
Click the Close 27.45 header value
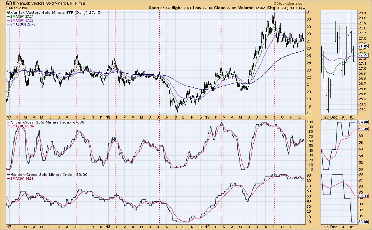point(225,8)
